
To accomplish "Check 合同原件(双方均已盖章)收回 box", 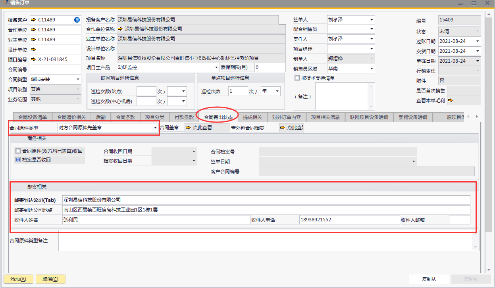I will coord(17,151).
